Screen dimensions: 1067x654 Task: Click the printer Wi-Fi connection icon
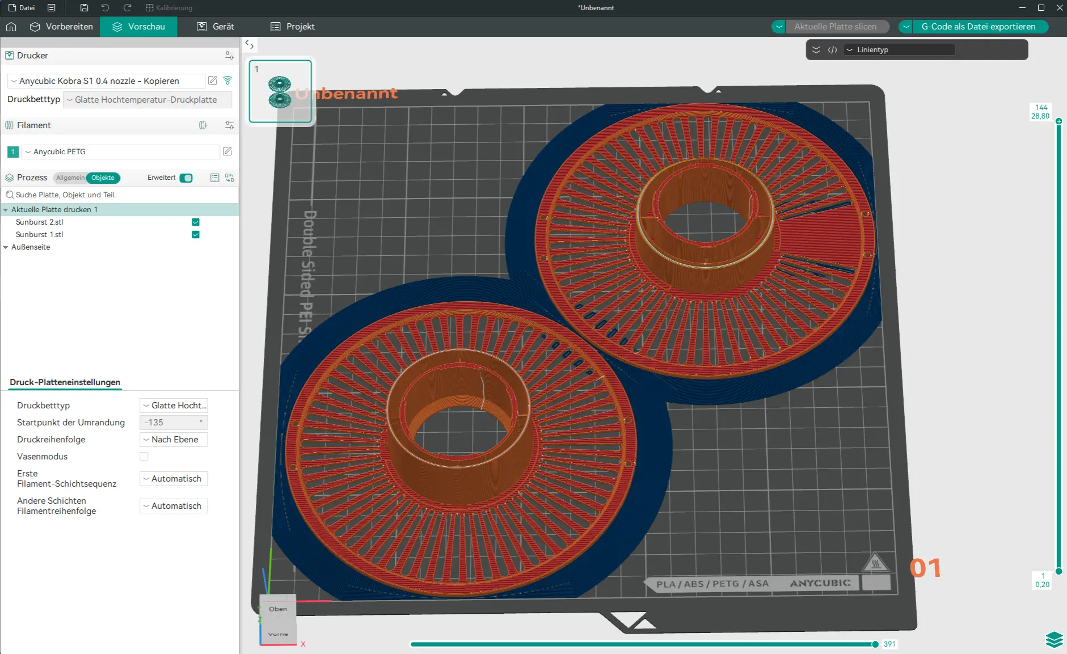click(x=228, y=81)
